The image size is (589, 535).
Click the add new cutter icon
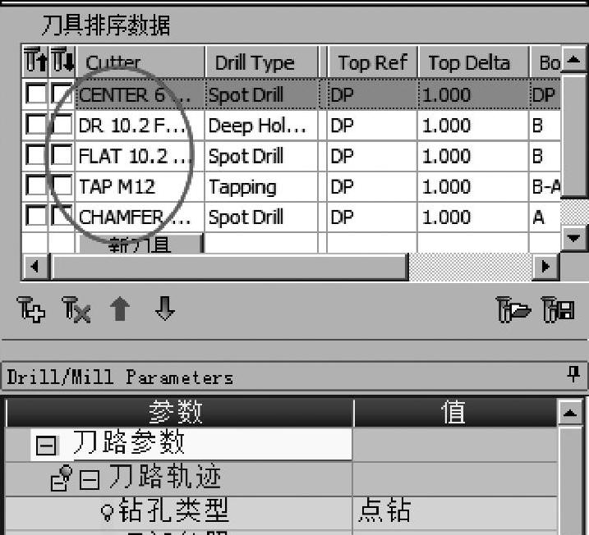pyautogui.click(x=30, y=309)
